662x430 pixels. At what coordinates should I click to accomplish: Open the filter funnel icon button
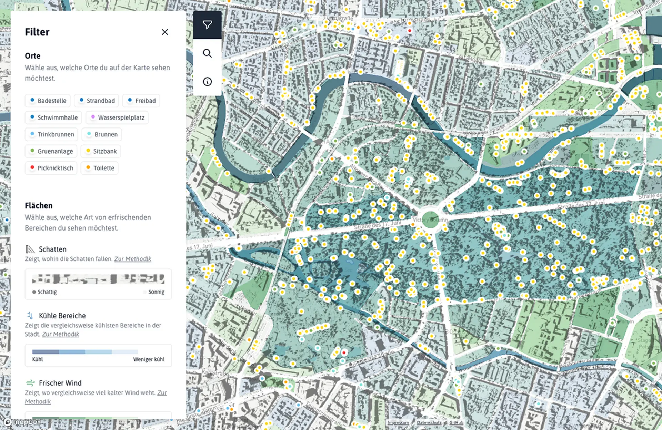tap(207, 25)
